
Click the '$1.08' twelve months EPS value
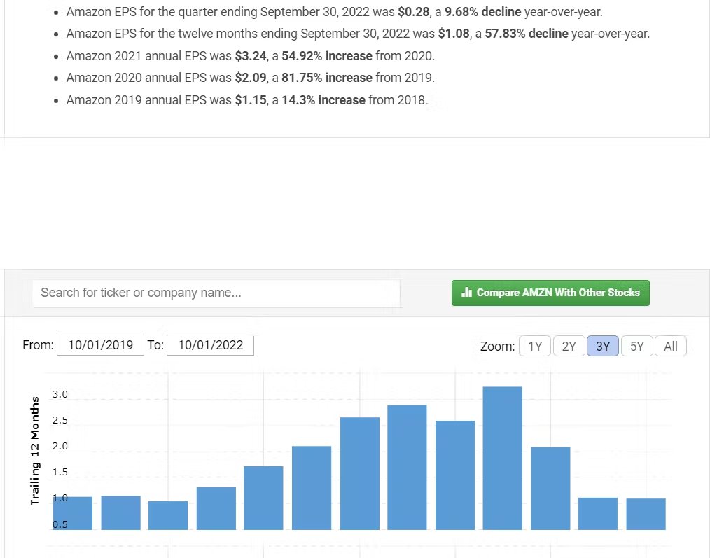(454, 34)
